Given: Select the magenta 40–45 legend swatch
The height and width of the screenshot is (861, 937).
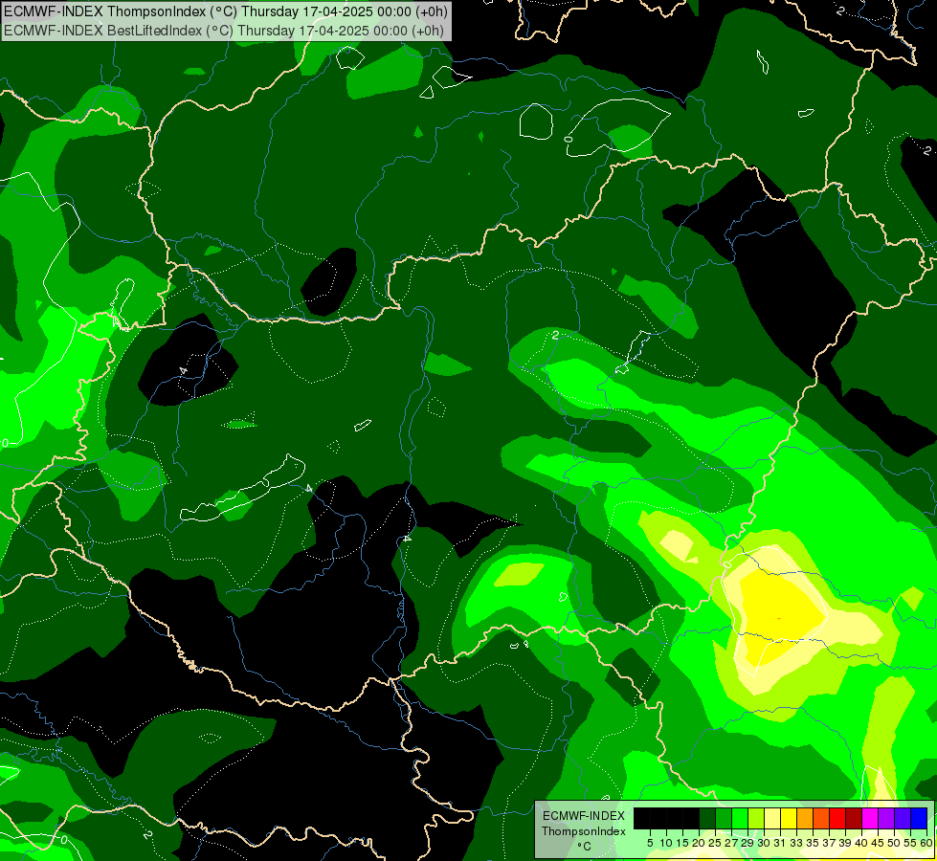Looking at the screenshot, I should (870, 818).
